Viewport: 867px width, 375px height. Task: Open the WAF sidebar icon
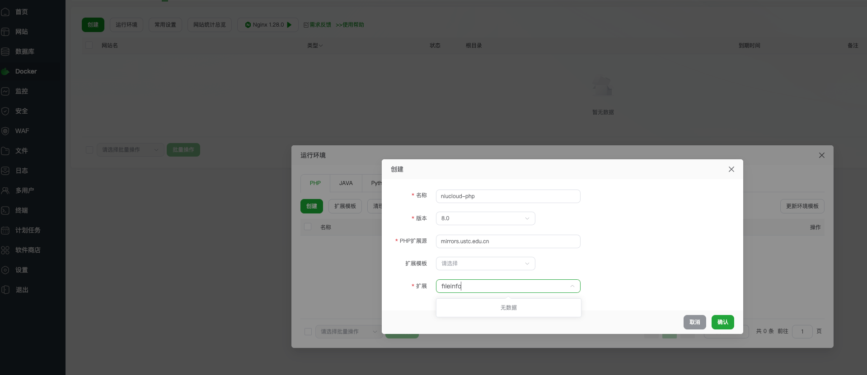click(x=5, y=131)
